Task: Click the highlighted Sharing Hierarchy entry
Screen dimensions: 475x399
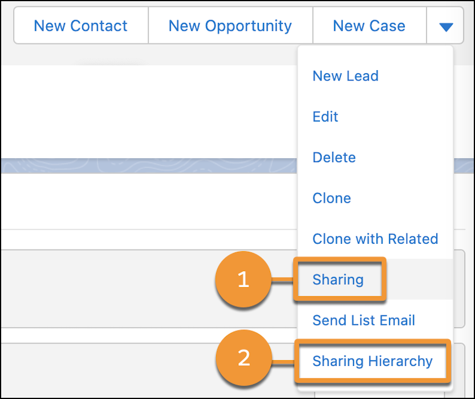Action: point(373,361)
